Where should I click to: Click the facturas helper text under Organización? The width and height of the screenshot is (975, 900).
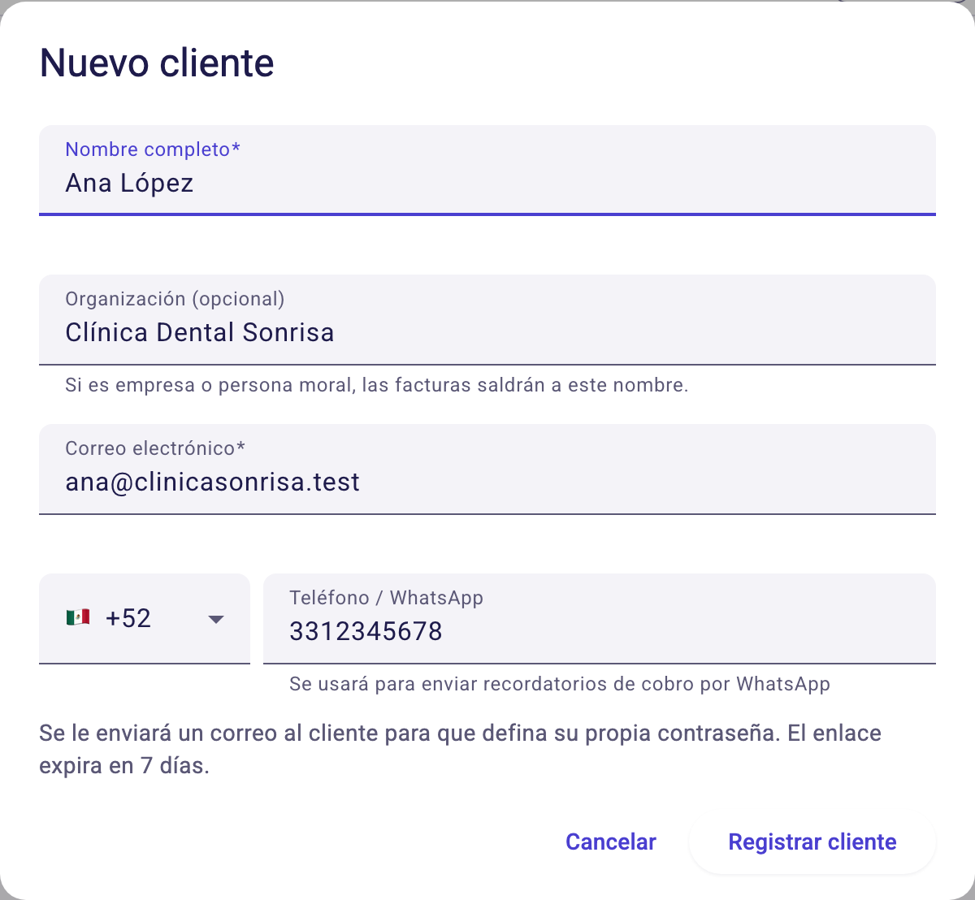[x=377, y=385]
